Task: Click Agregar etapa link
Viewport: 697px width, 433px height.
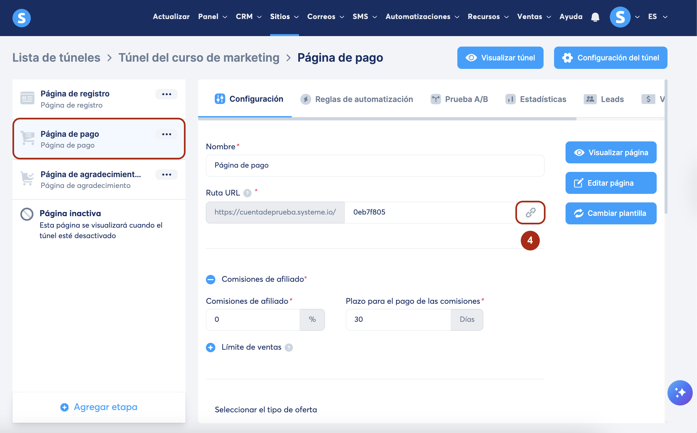Action: tap(99, 407)
